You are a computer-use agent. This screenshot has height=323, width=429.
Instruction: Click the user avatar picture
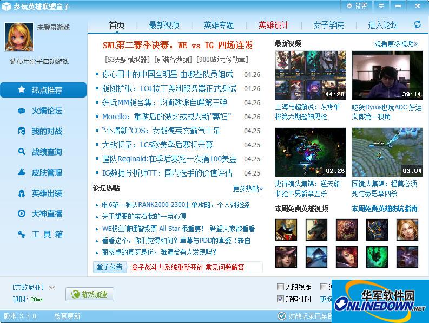pyautogui.click(x=19, y=37)
